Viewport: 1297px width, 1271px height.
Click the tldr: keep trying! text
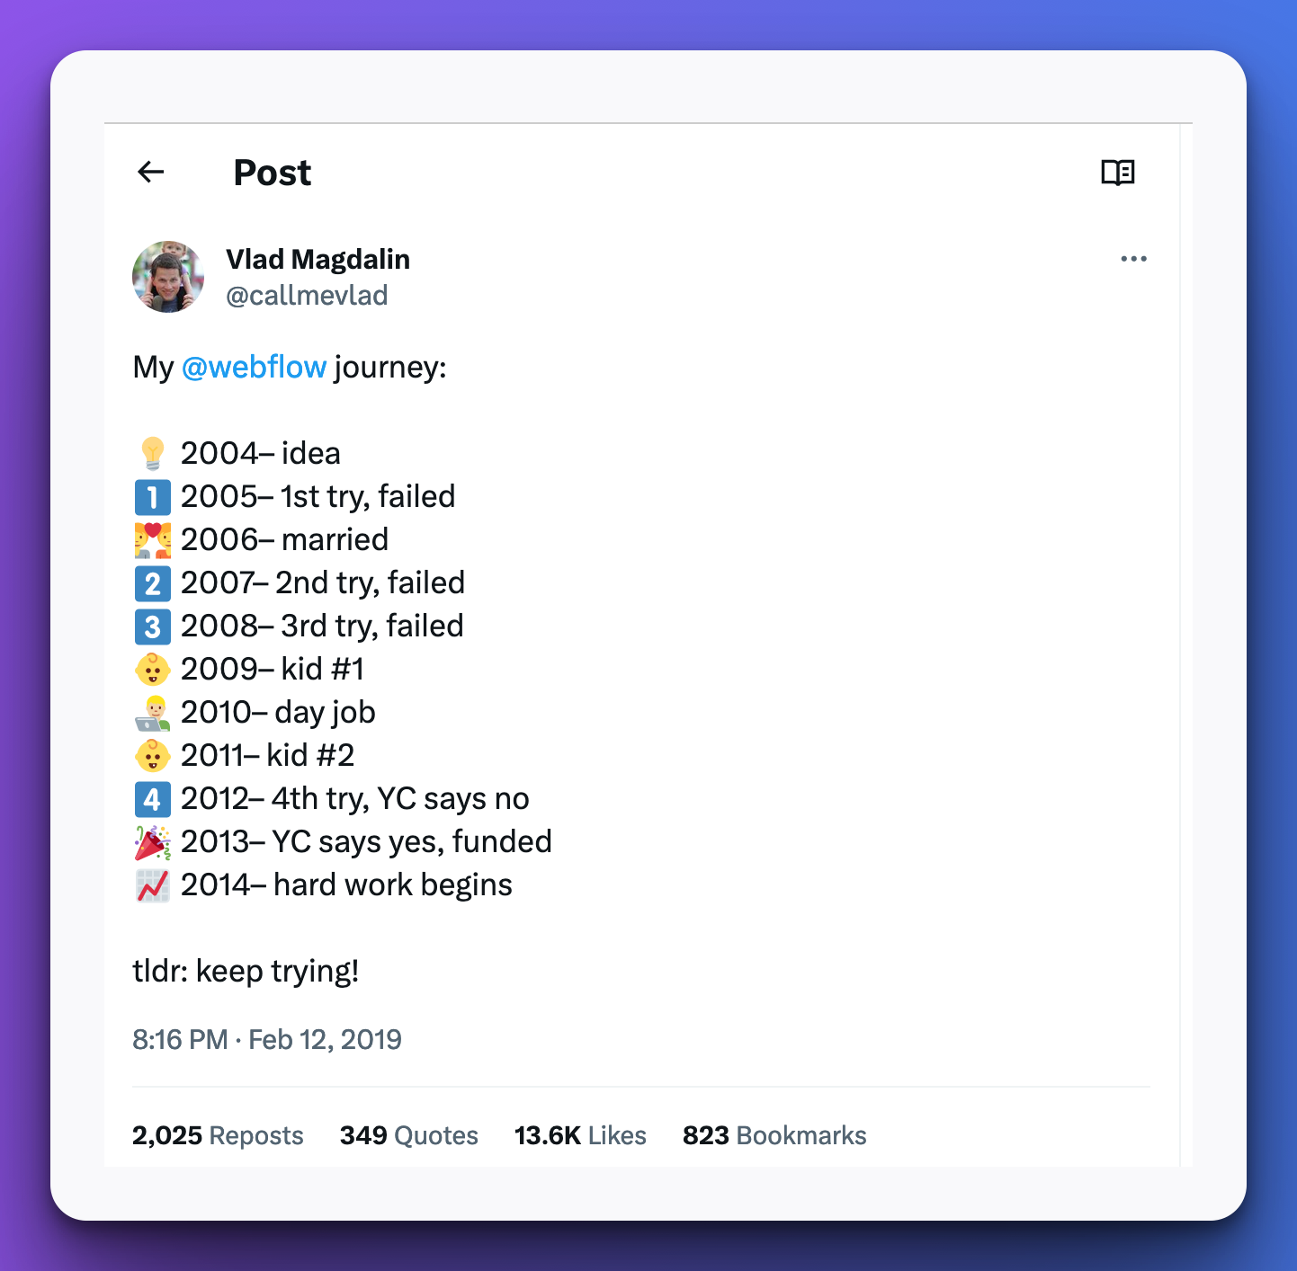coord(246,971)
